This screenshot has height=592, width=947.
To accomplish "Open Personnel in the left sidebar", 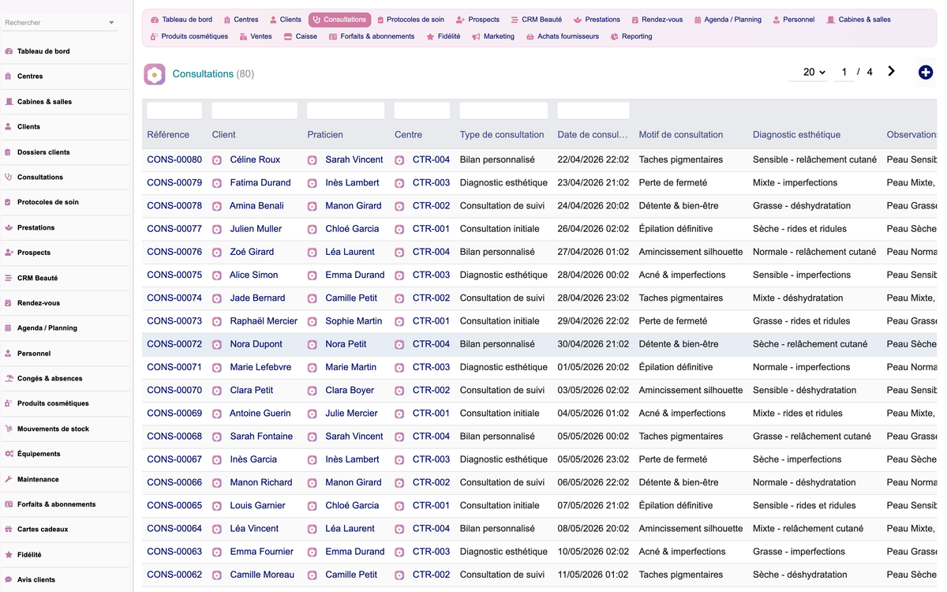I will point(34,354).
